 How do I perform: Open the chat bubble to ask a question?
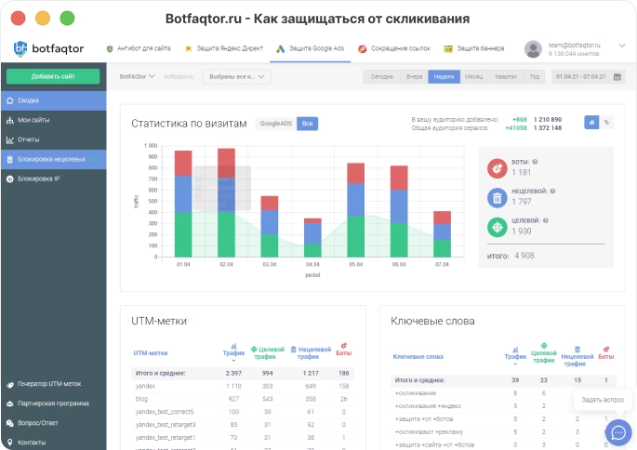click(617, 432)
